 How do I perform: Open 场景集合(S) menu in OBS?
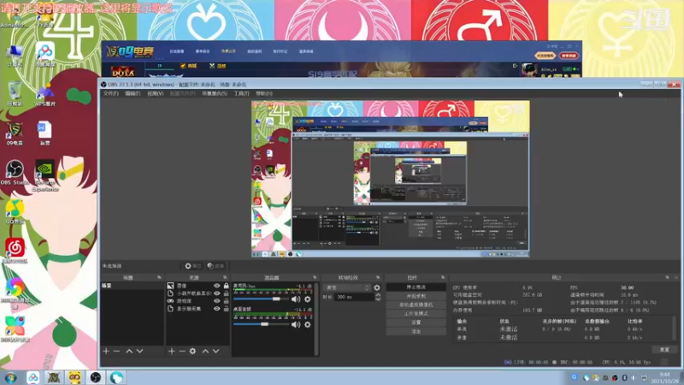point(215,94)
